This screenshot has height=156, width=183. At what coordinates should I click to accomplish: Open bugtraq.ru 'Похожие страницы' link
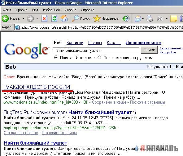[x=59, y=133]
